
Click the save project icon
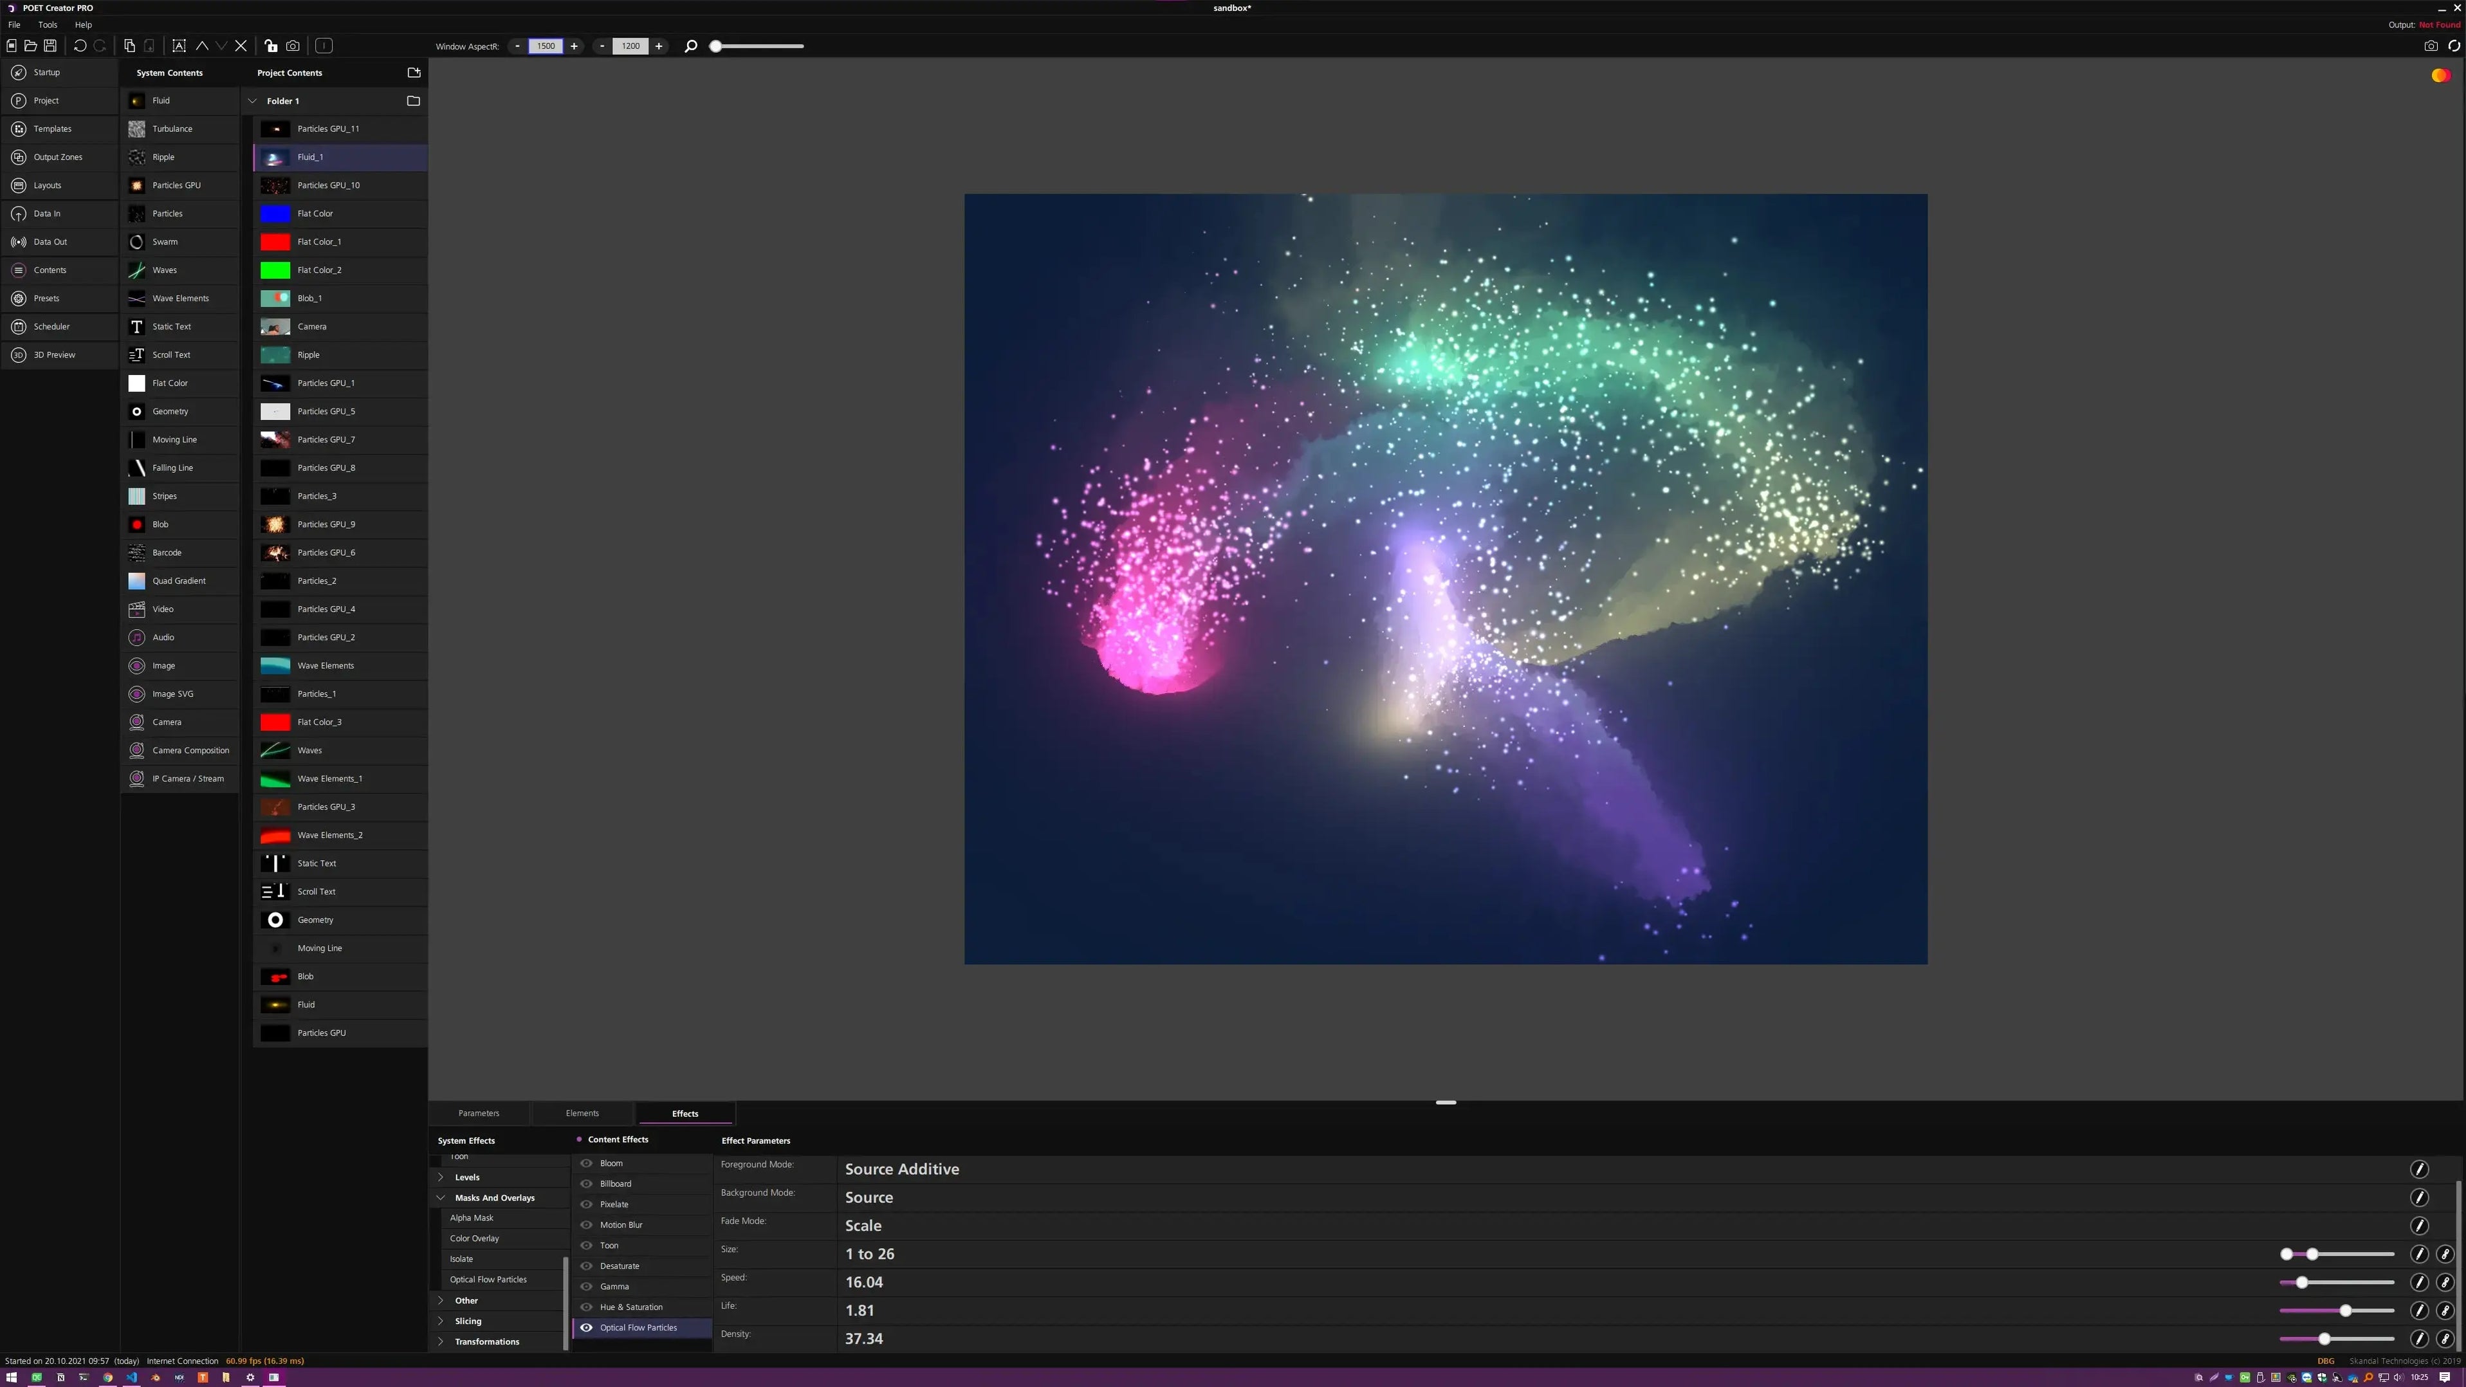click(x=50, y=46)
